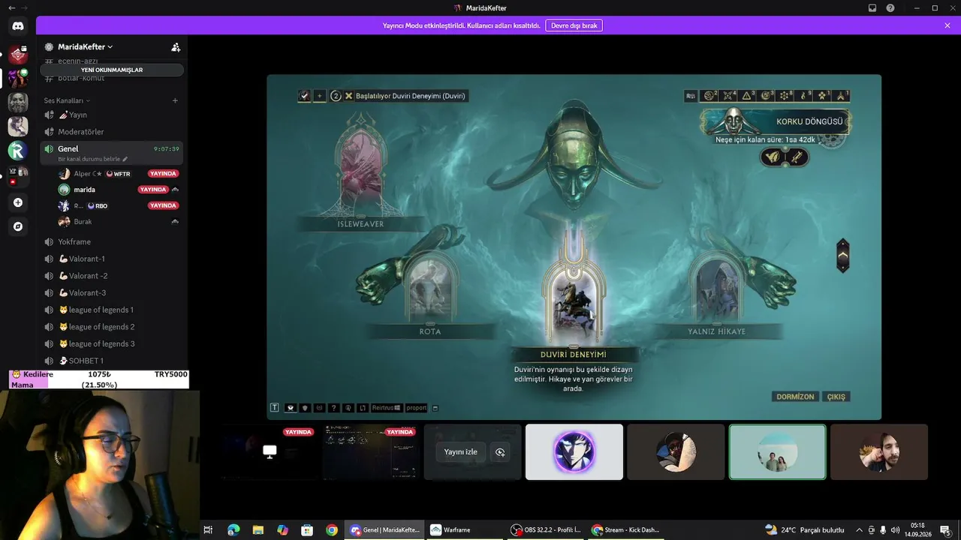Screen dimensions: 961x540
Task: Join the Moderatörler voice channel
Action: pyautogui.click(x=111, y=132)
